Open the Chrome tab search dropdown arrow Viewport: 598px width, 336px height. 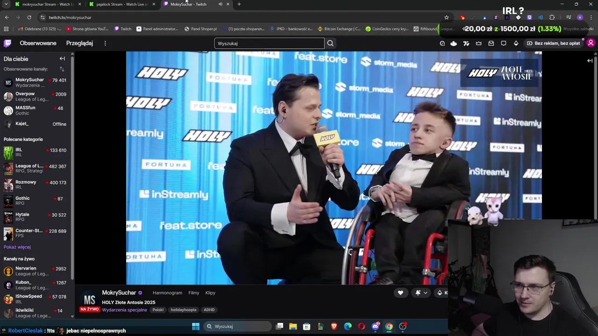coord(6,4)
